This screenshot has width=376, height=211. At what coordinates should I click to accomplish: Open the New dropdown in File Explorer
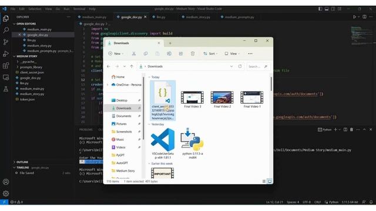point(116,53)
